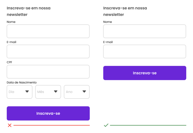Click the CPF label text

pos(9,62)
